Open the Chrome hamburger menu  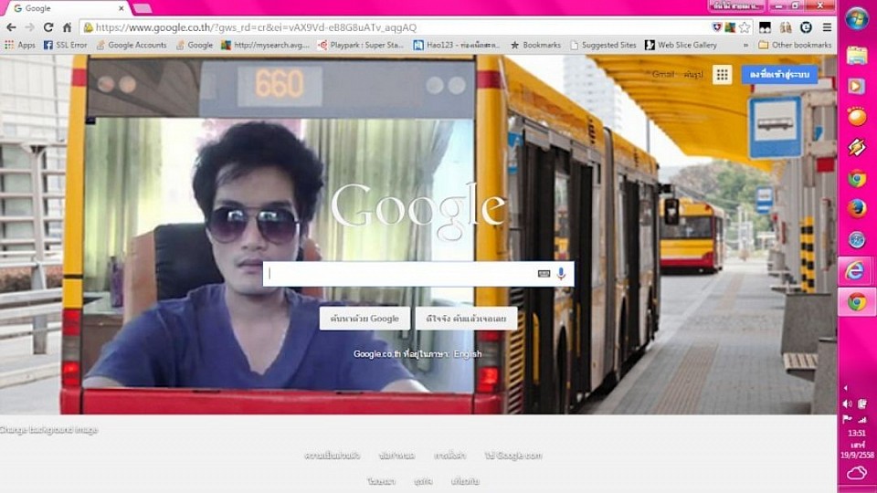(827, 27)
